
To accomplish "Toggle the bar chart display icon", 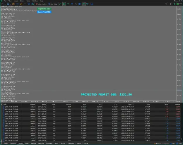I will 60,4.
